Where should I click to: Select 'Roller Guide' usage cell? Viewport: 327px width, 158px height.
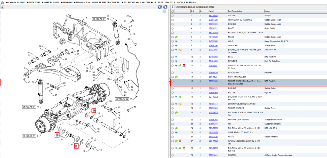coord(270,28)
